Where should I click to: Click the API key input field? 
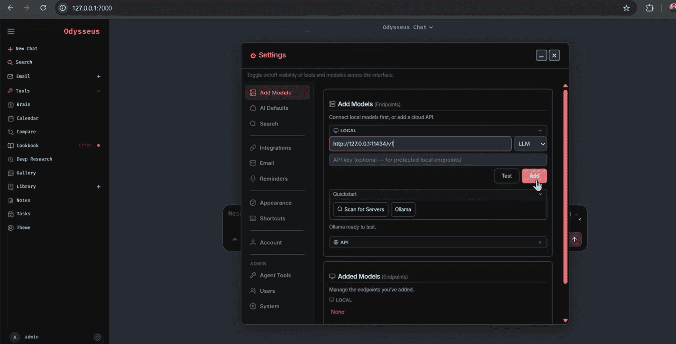click(x=438, y=160)
